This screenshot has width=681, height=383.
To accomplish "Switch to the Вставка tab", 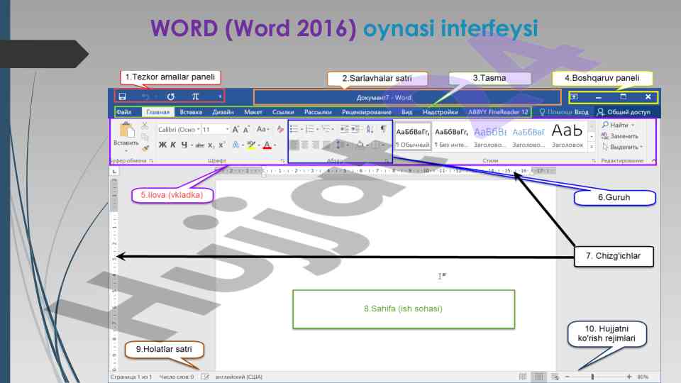I will point(191,112).
